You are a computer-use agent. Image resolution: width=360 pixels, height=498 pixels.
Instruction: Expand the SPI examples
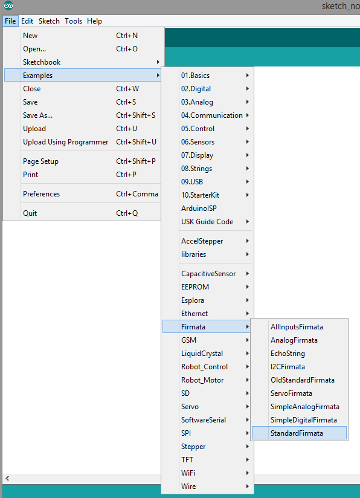point(208,433)
